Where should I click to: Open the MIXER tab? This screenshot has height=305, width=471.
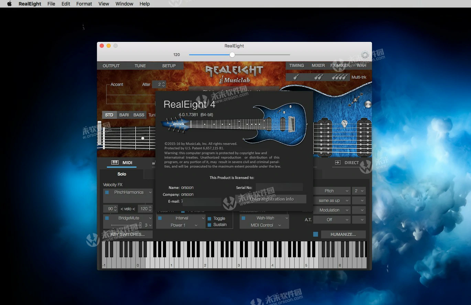click(318, 65)
